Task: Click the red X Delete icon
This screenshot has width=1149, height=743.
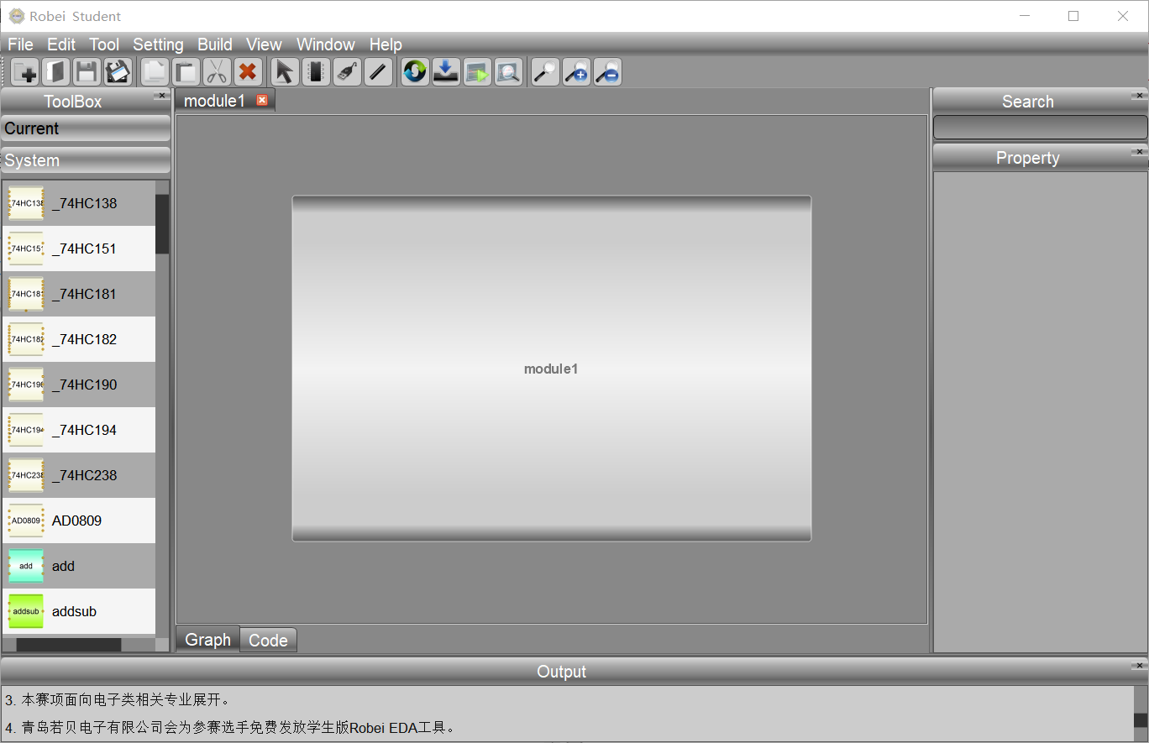Action: tap(247, 71)
